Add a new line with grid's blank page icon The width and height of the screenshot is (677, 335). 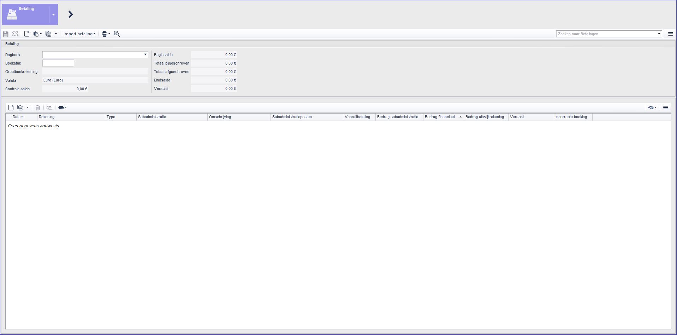[x=11, y=108]
